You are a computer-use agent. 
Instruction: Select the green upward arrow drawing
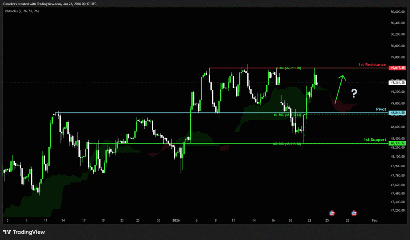tap(339, 89)
